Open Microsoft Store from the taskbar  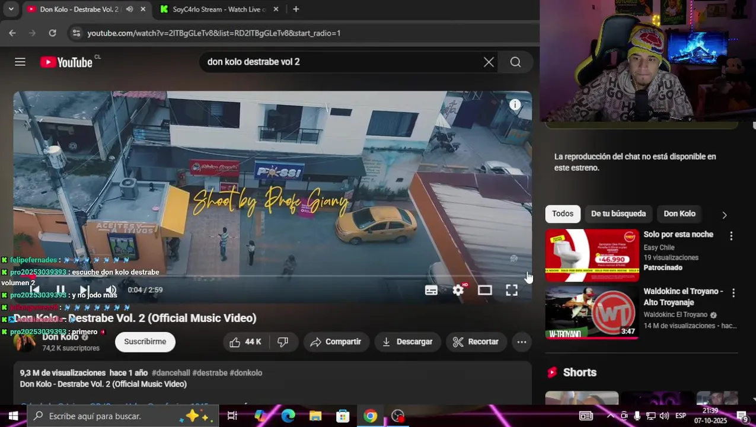click(x=343, y=416)
